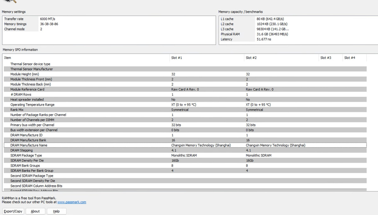The image size is (378, 215).
Task: Select Slot #2 Raw Card A Rev. 0 cell
Action: pos(260,89)
